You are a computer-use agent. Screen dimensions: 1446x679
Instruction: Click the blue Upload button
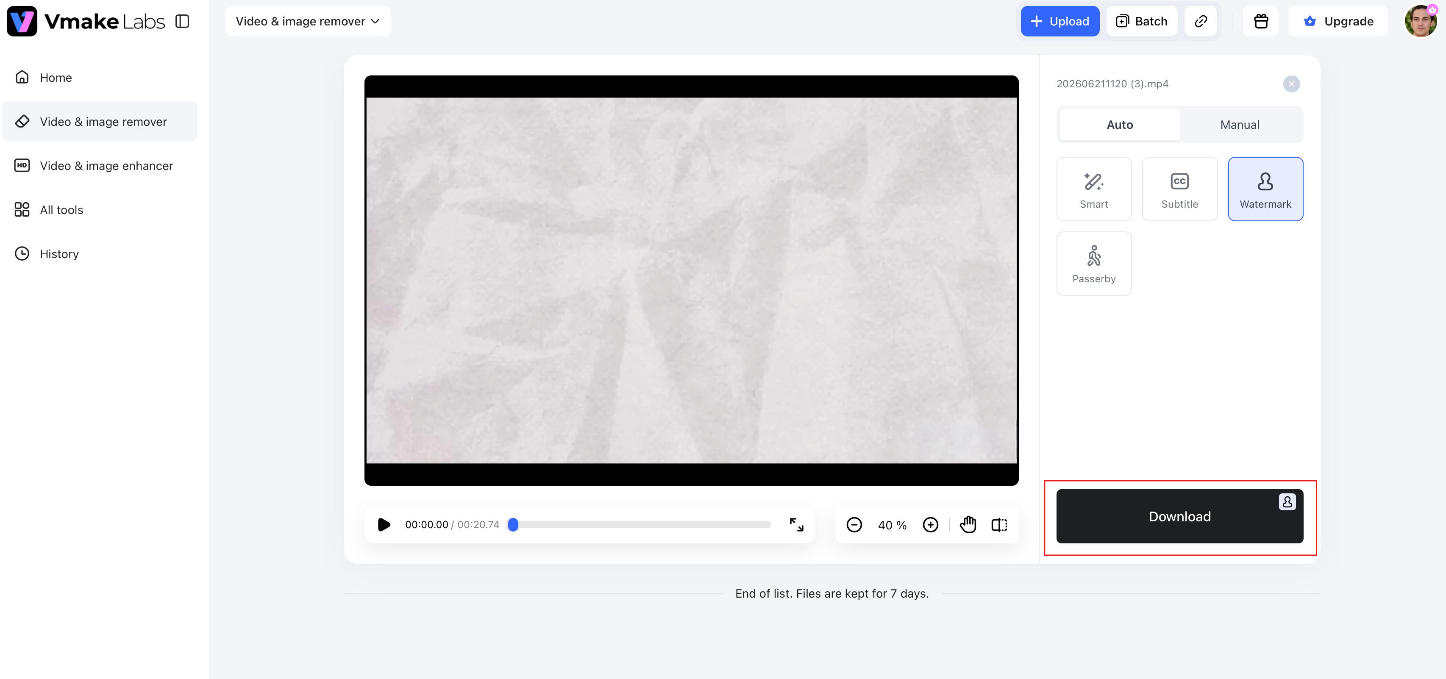click(1060, 21)
